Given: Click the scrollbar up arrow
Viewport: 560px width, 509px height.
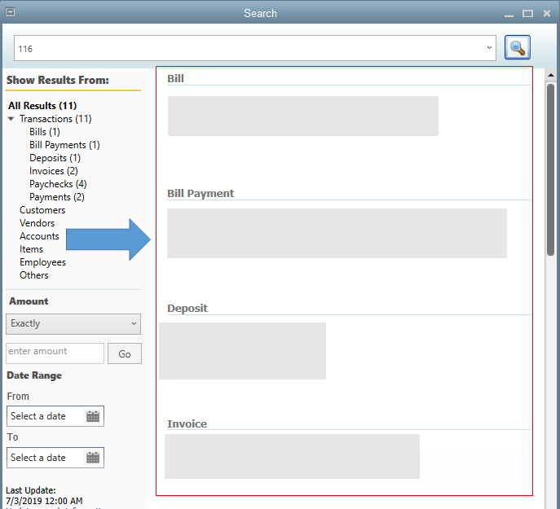Looking at the screenshot, I should pos(551,75).
